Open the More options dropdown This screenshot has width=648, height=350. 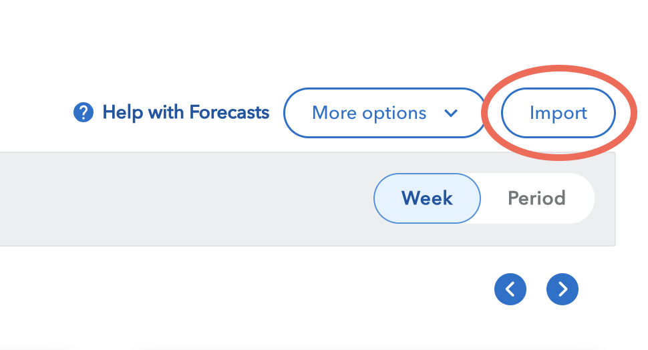[385, 113]
